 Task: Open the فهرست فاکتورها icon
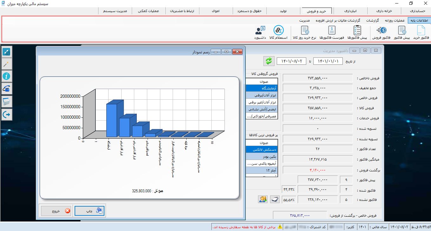(x=332, y=33)
